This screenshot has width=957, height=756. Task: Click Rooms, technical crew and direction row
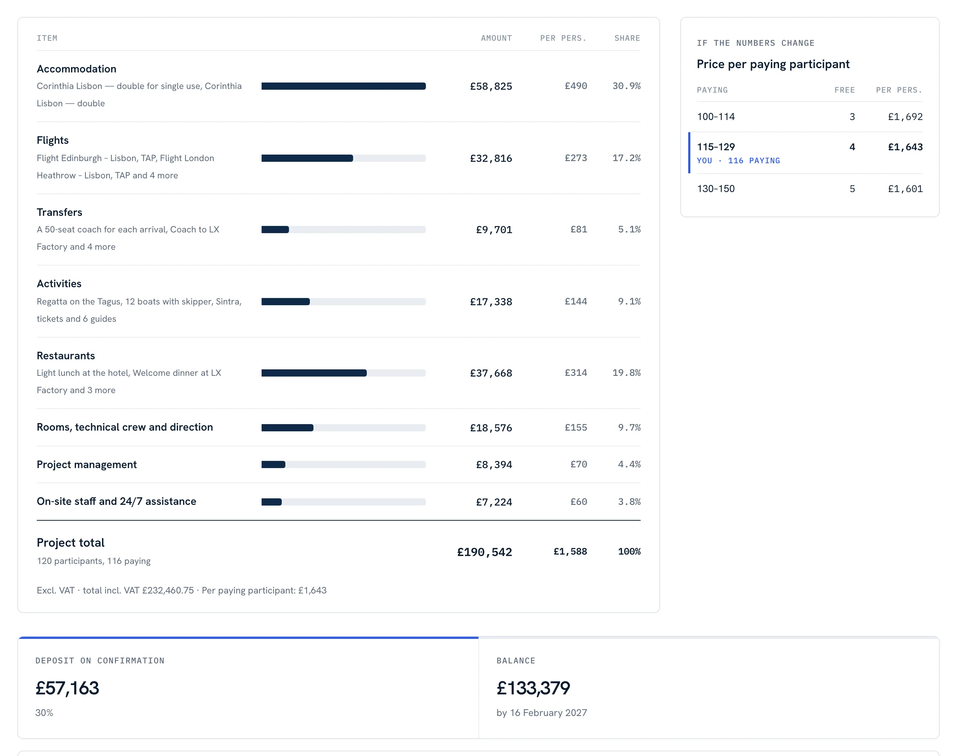click(338, 427)
